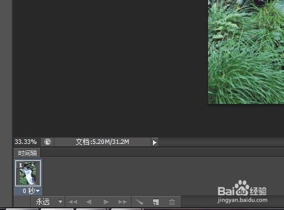The image size is (284, 210).
Task: Select animation frame 1 thumbnail
Action: pos(28,173)
